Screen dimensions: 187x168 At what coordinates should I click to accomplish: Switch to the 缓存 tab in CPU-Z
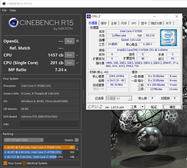104,23
